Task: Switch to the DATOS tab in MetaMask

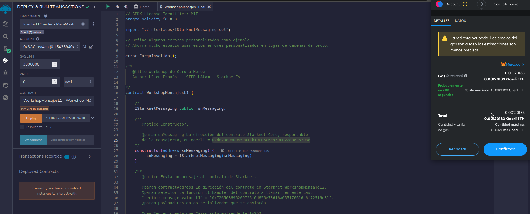Action: point(460,21)
